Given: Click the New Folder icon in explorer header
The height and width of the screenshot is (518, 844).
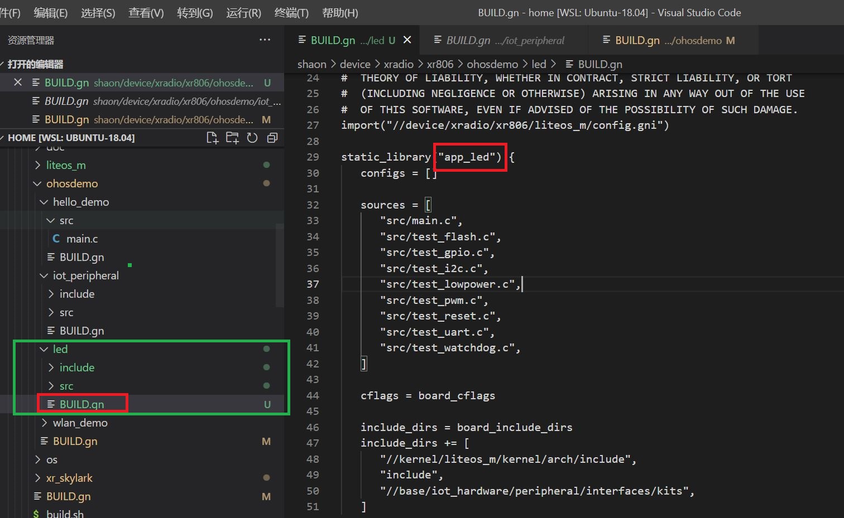Looking at the screenshot, I should click(x=232, y=138).
